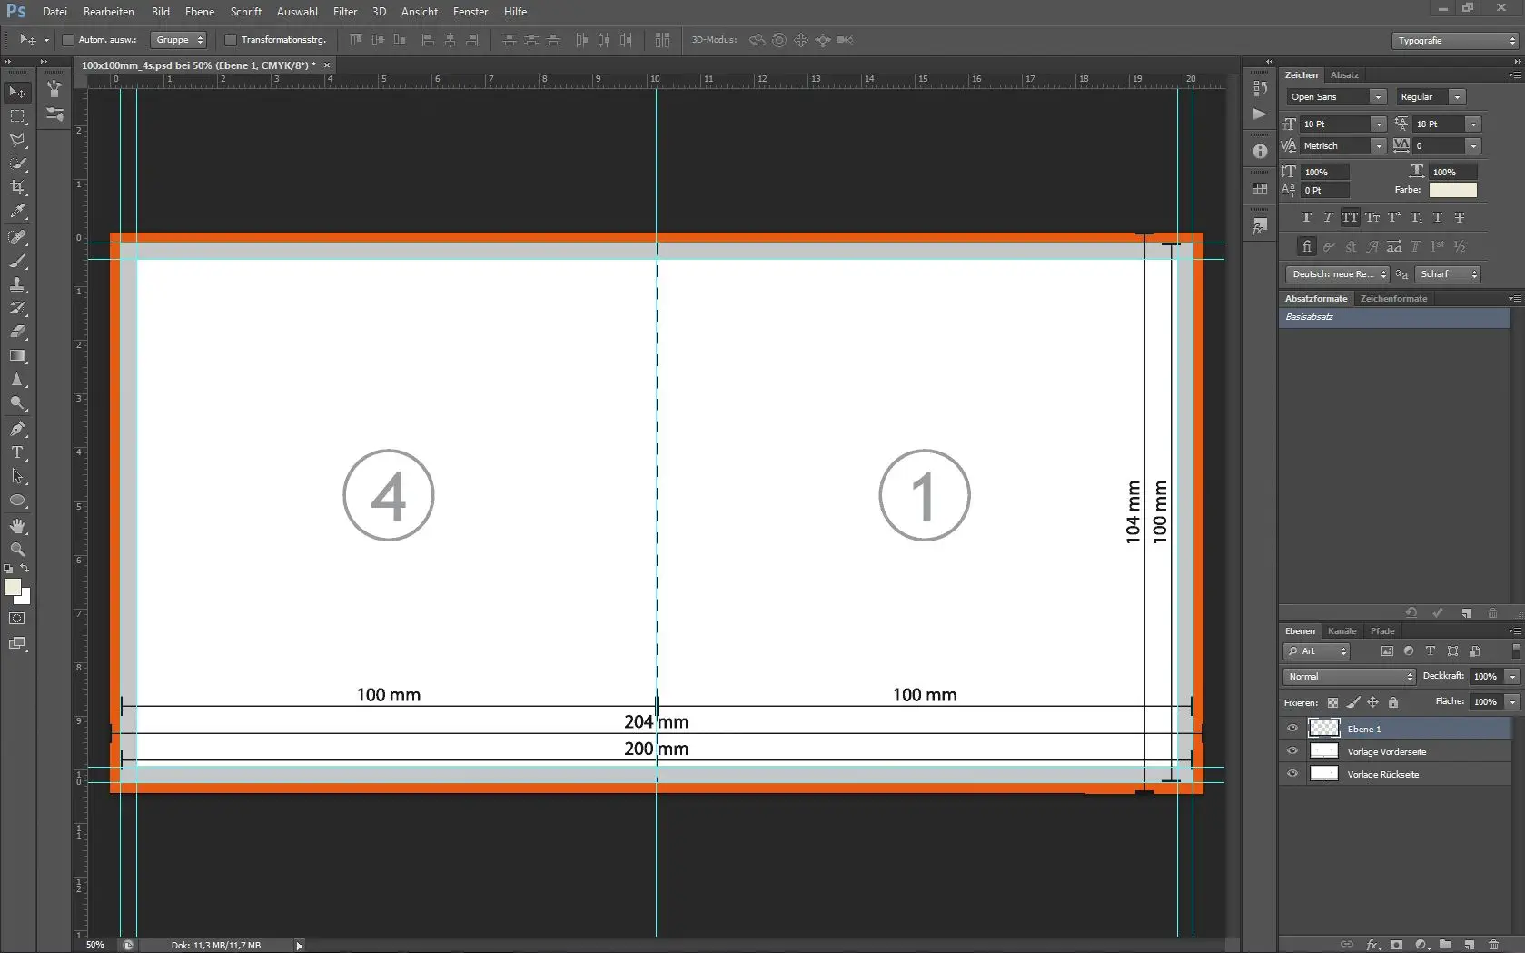The image size is (1525, 953).
Task: Select the Healing Brush tool
Action: [x=17, y=238]
